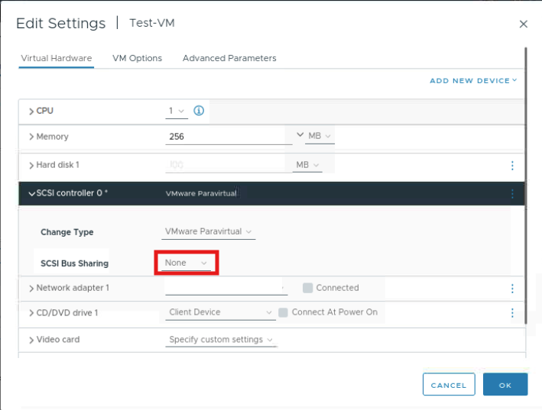Collapse the SCSI controller 0 section
The height and width of the screenshot is (410, 542).
pos(31,194)
